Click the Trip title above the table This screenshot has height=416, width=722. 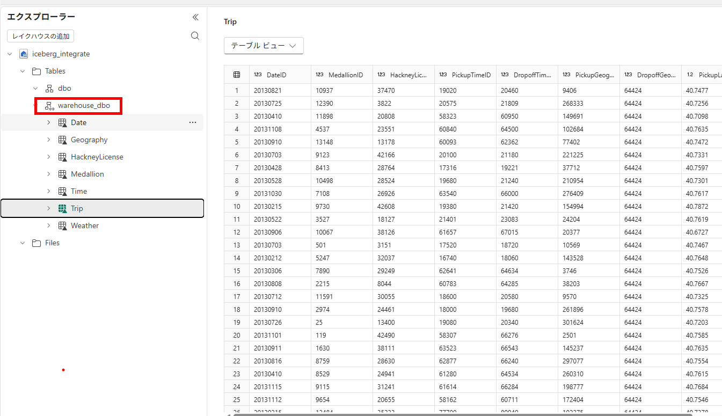pyautogui.click(x=230, y=22)
